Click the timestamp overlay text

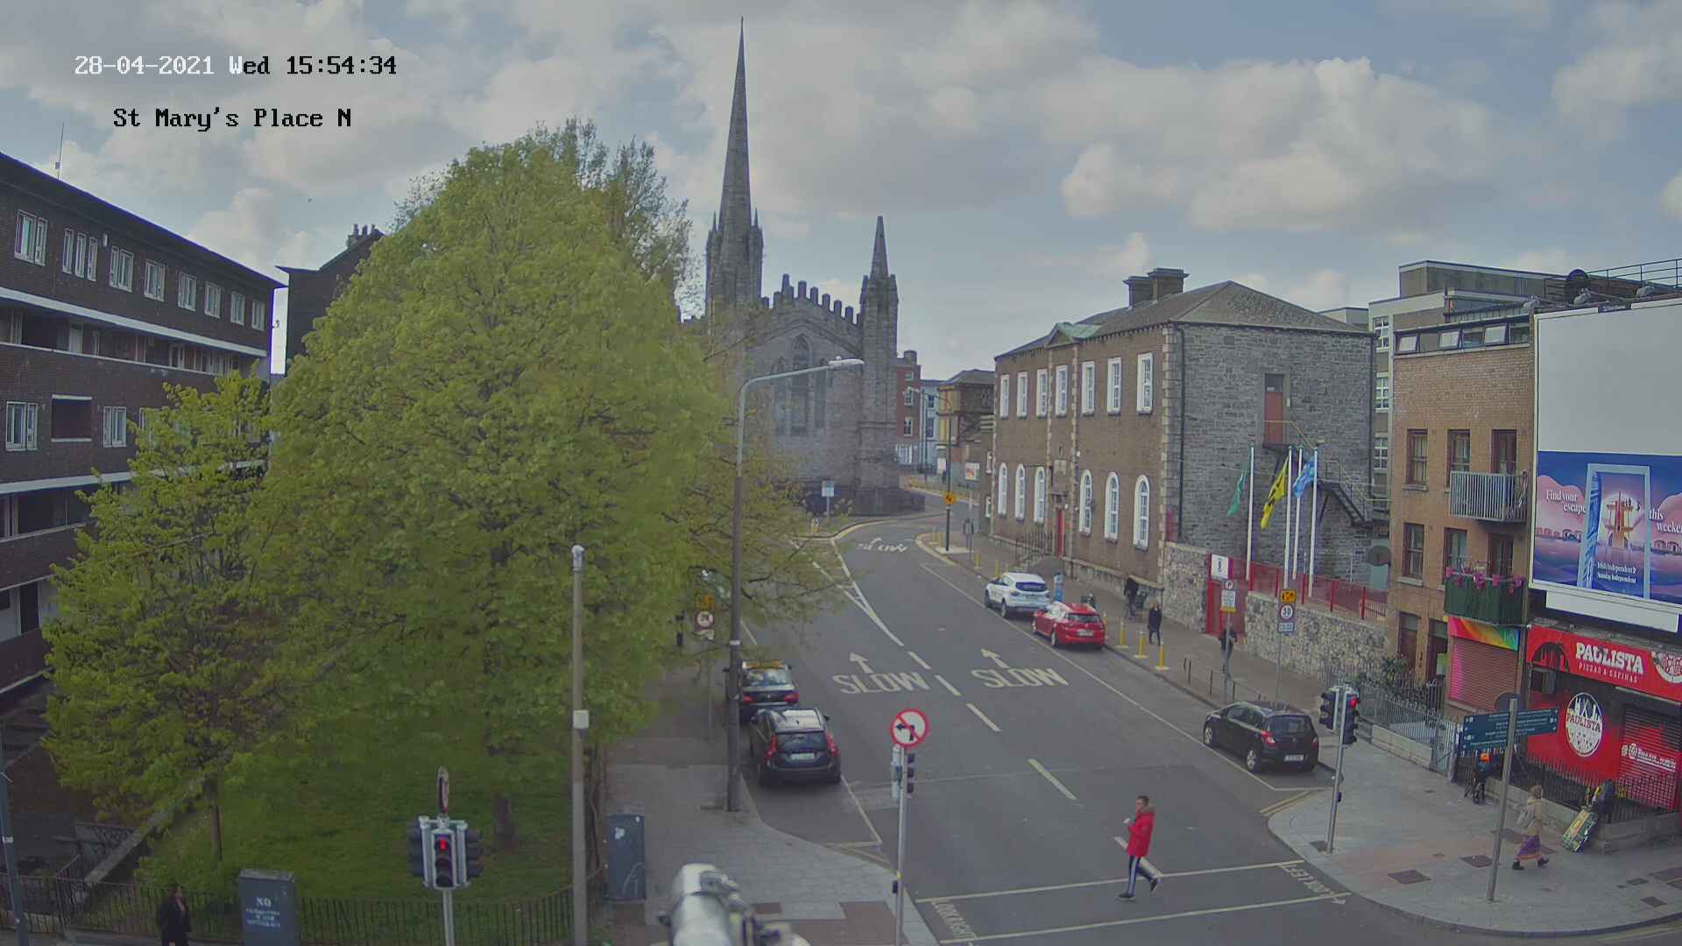pyautogui.click(x=235, y=66)
